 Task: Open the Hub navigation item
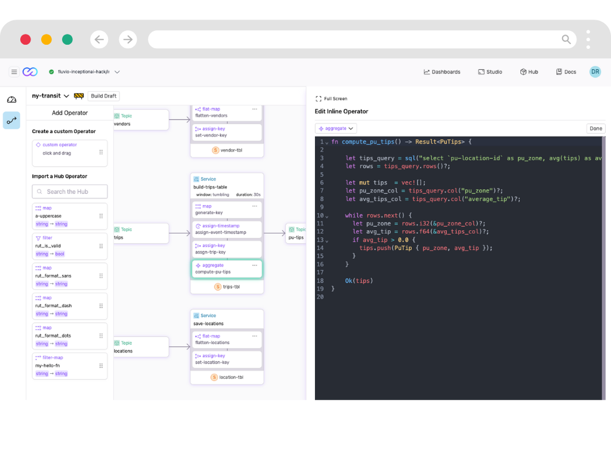(529, 72)
